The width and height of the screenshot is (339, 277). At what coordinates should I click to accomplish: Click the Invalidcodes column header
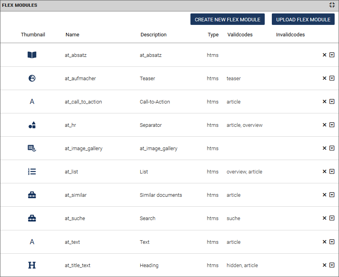pos(290,35)
